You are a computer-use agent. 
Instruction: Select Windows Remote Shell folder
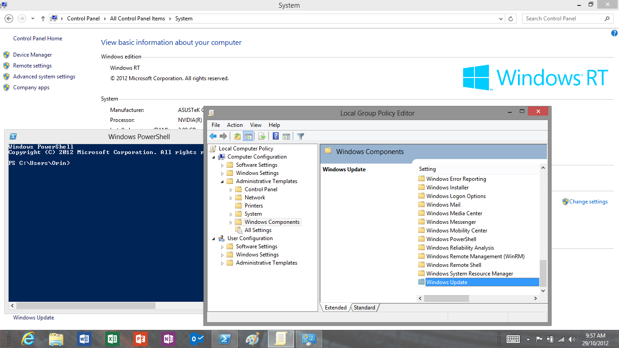point(454,265)
